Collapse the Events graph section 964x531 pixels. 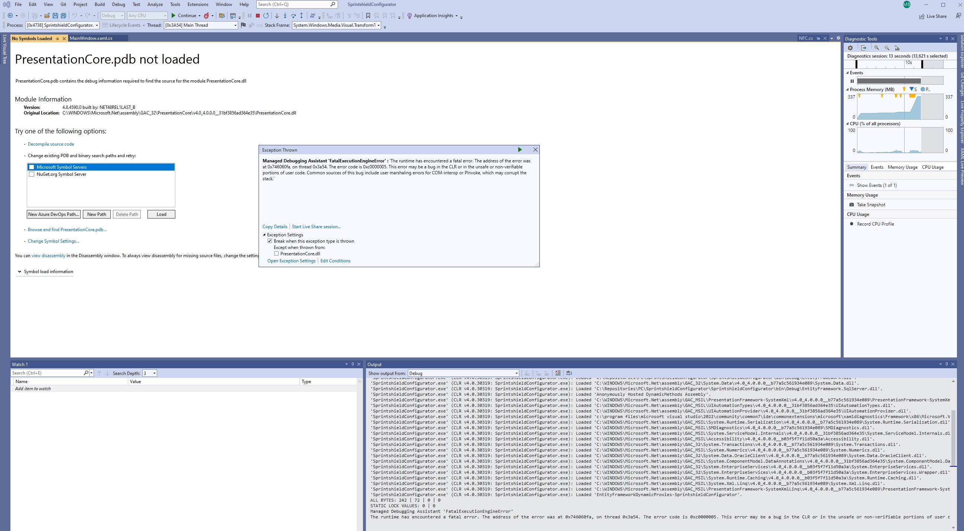click(x=848, y=73)
